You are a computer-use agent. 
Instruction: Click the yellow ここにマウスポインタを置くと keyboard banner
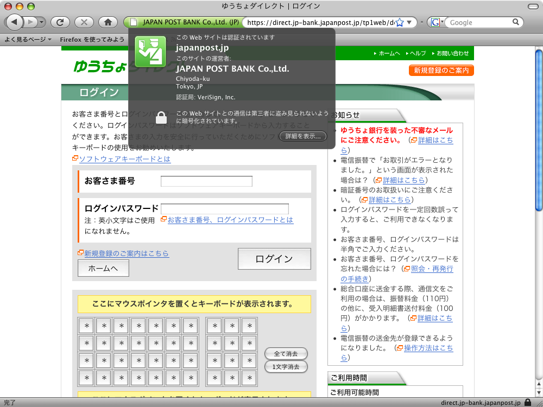194,304
